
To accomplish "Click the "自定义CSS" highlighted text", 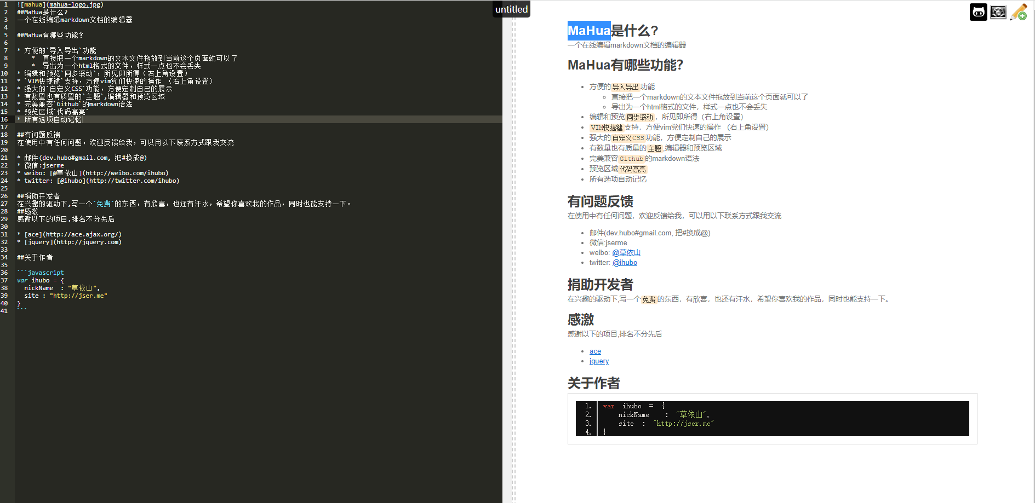I will [x=629, y=137].
